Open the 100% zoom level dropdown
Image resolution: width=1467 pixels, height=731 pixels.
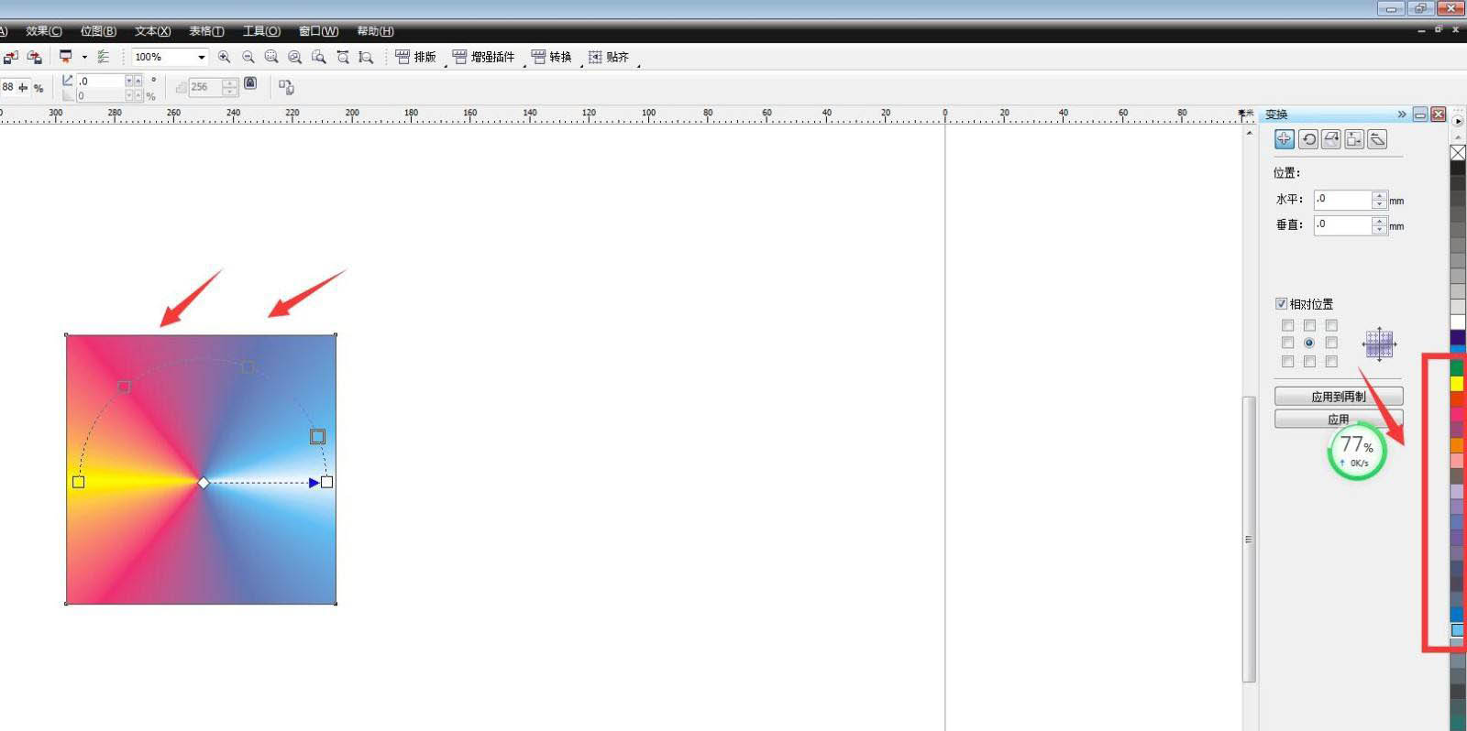point(201,57)
